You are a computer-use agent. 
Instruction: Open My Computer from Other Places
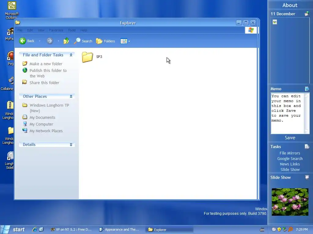tap(41, 124)
